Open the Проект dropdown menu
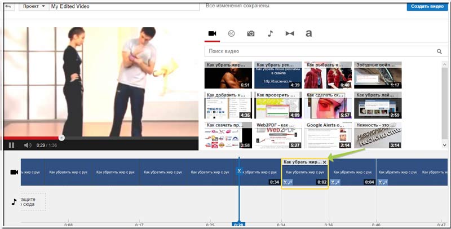The height and width of the screenshot is (229, 451). [35, 7]
